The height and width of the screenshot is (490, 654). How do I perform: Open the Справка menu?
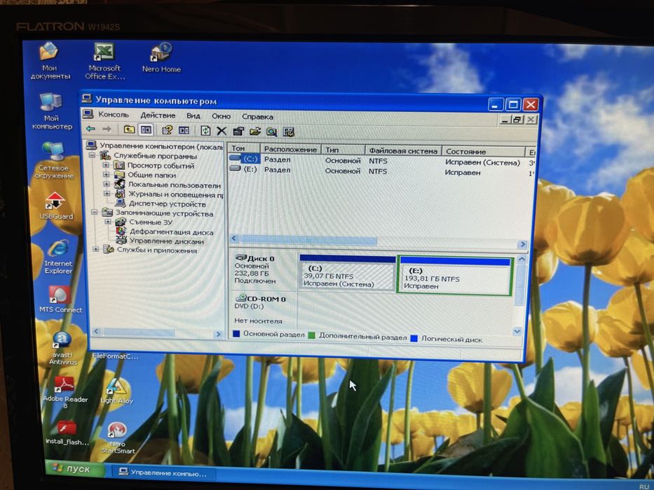pyautogui.click(x=257, y=117)
